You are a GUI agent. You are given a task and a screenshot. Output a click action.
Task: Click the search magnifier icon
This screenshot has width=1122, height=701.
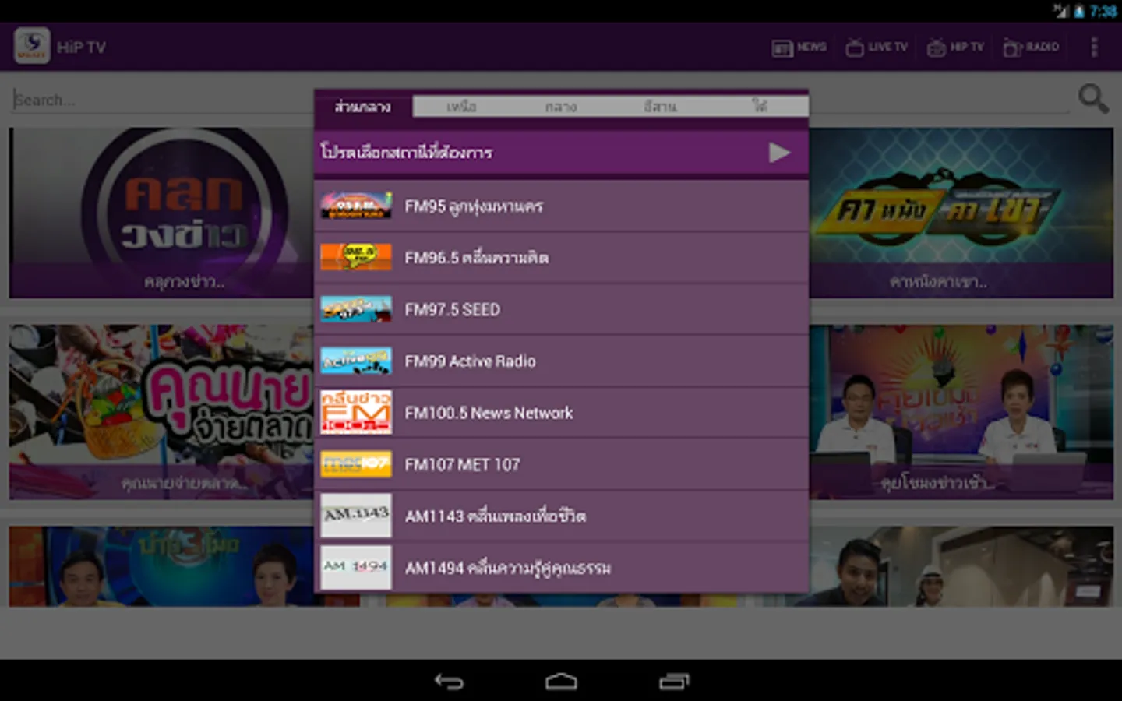click(x=1093, y=99)
